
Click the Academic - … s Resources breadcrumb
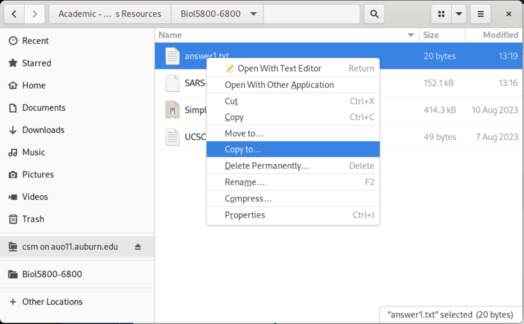pyautogui.click(x=110, y=14)
